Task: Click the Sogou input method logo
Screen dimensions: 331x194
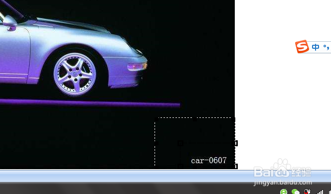Action: coord(302,47)
